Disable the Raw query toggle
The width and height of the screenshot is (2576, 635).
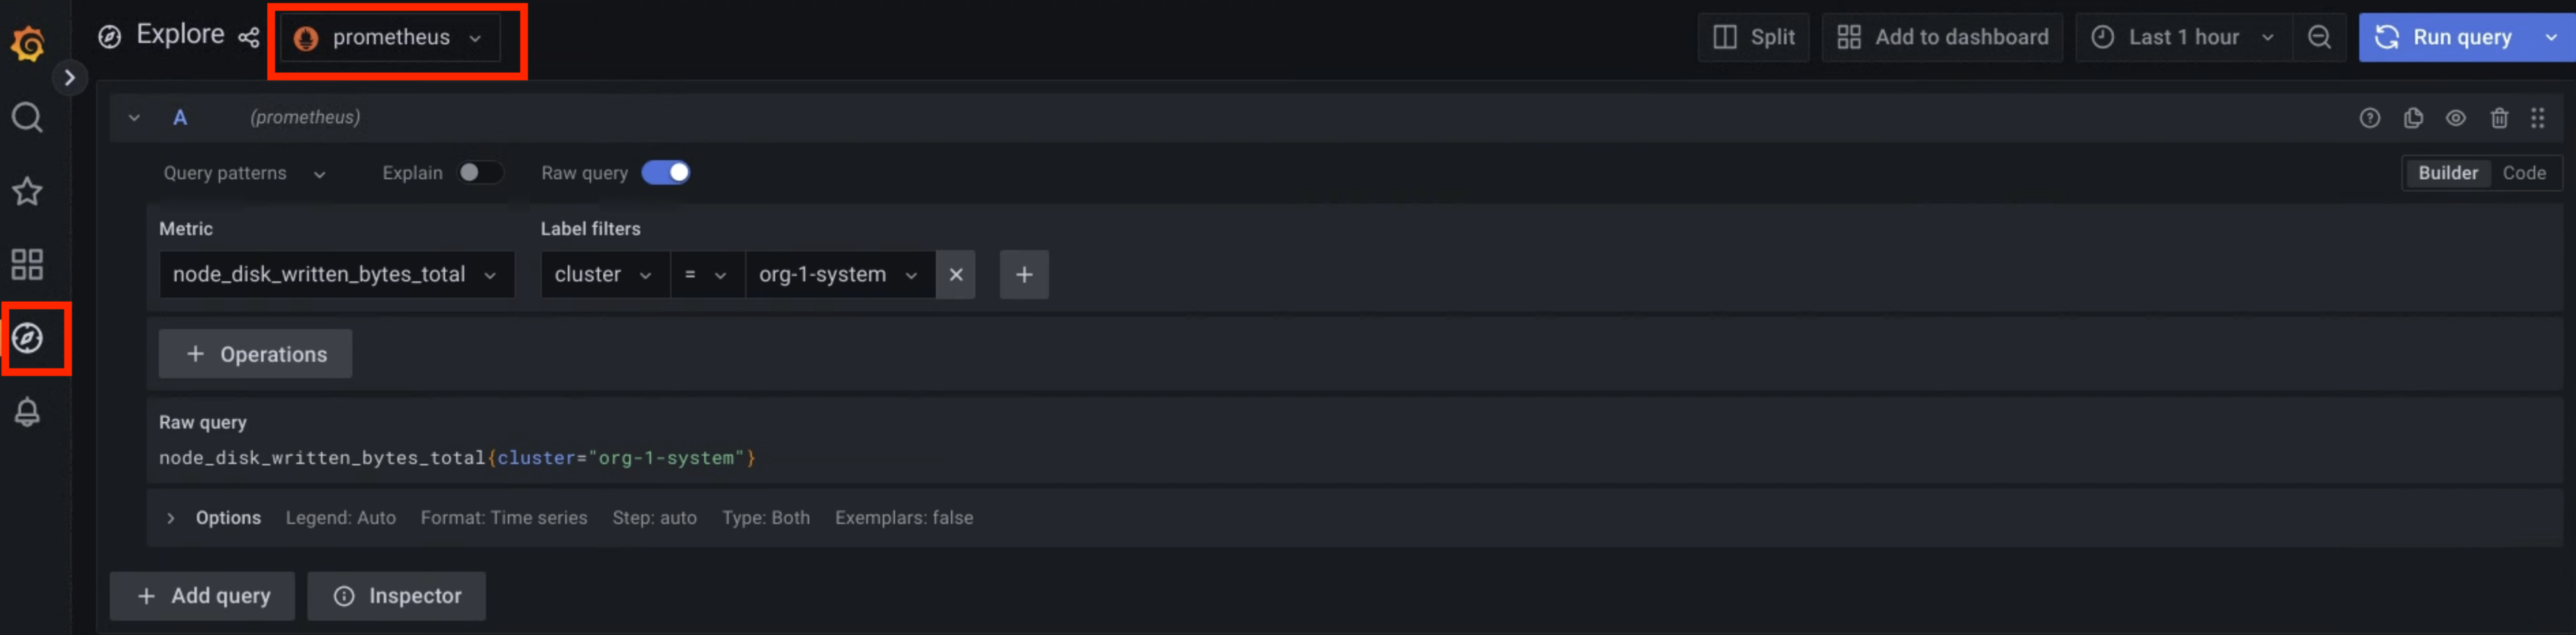[x=667, y=172]
